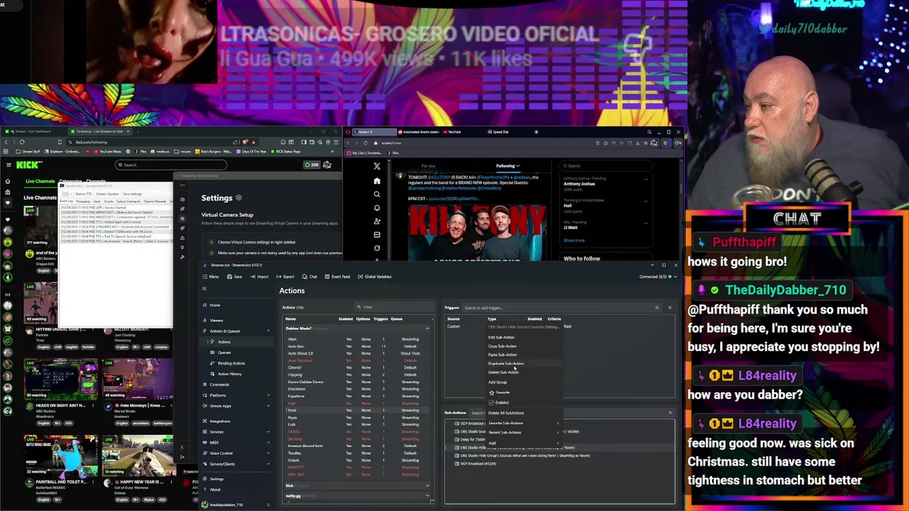Click Favorite star in context menu
Screen dimensions: 909x511
click(x=491, y=392)
